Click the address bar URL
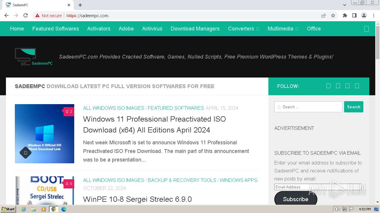 point(88,15)
